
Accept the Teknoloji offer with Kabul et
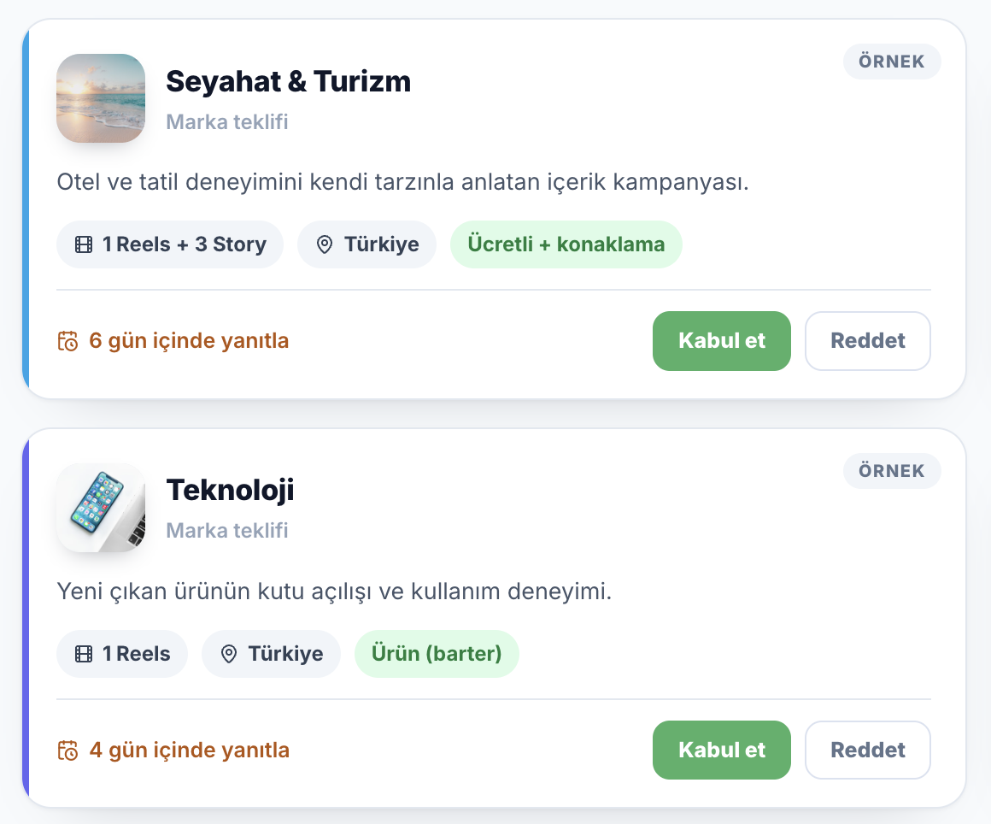722,750
